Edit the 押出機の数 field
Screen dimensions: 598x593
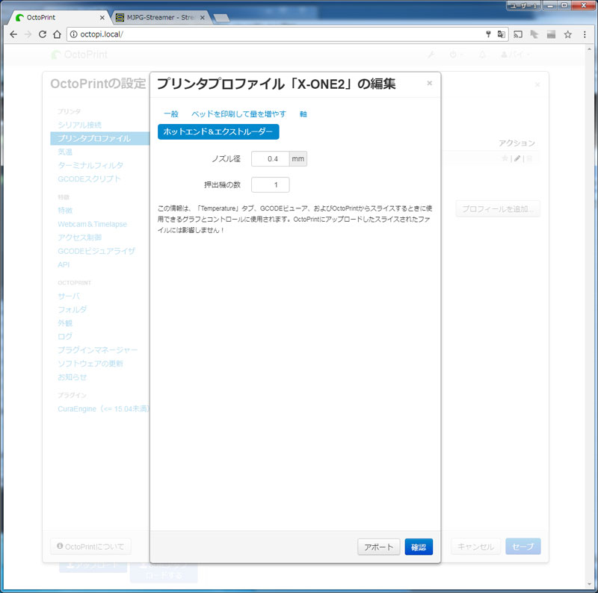pyautogui.click(x=271, y=184)
